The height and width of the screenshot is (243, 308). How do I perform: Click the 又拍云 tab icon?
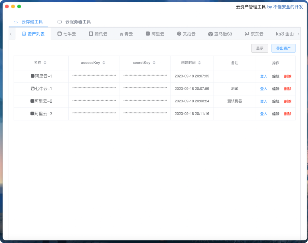(x=179, y=34)
